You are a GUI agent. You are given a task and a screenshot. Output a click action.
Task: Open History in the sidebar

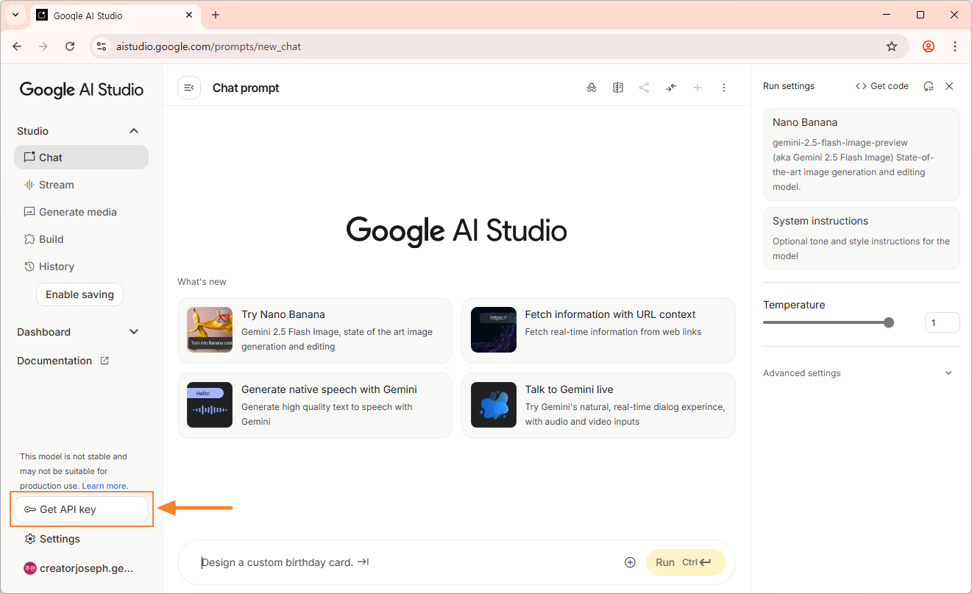point(81,266)
